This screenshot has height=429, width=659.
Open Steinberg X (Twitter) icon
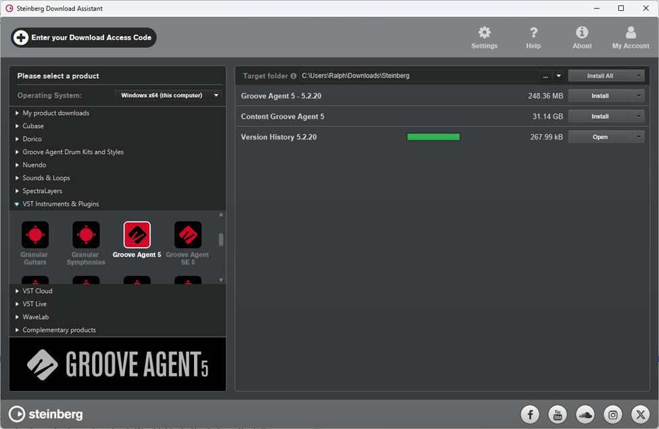(x=641, y=415)
